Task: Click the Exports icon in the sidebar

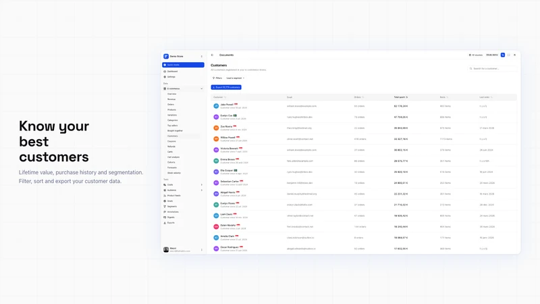Action: coord(165,223)
